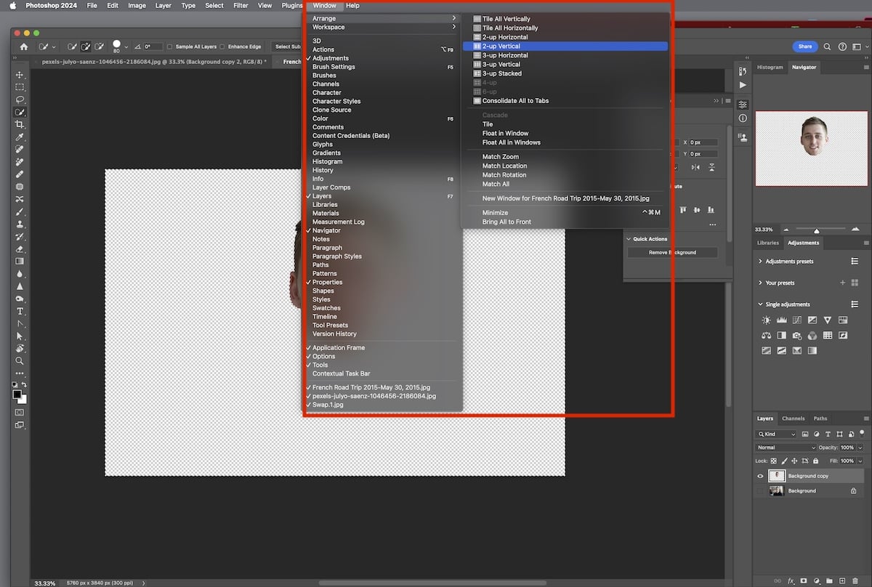Select the Clone Stamp tool
This screenshot has width=872, height=587.
coord(20,226)
